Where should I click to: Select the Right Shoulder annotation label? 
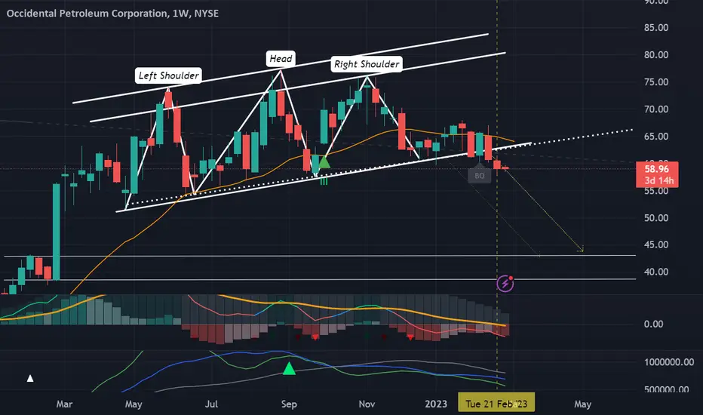coord(367,64)
